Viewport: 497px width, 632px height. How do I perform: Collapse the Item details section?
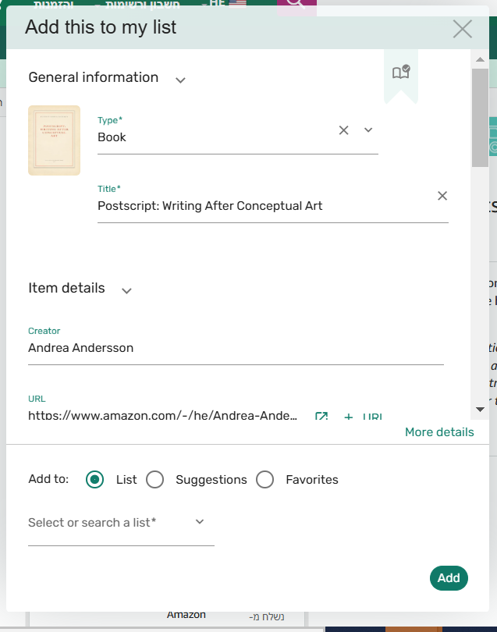pyautogui.click(x=126, y=290)
